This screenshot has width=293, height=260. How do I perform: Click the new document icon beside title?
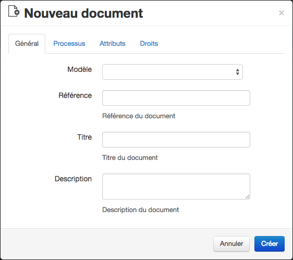[14, 11]
